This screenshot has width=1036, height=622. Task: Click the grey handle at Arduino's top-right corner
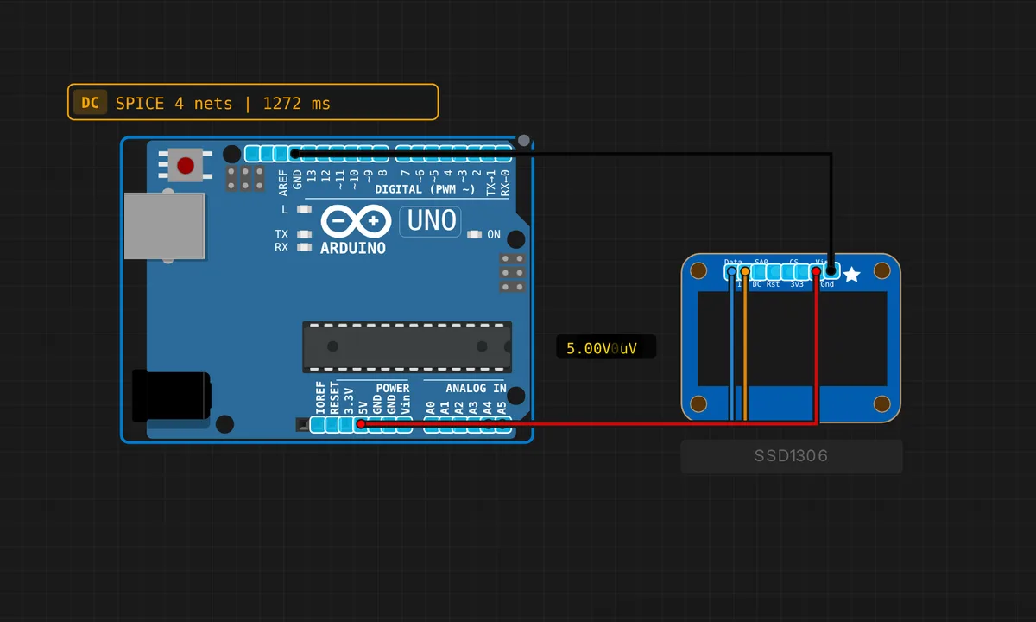[523, 140]
